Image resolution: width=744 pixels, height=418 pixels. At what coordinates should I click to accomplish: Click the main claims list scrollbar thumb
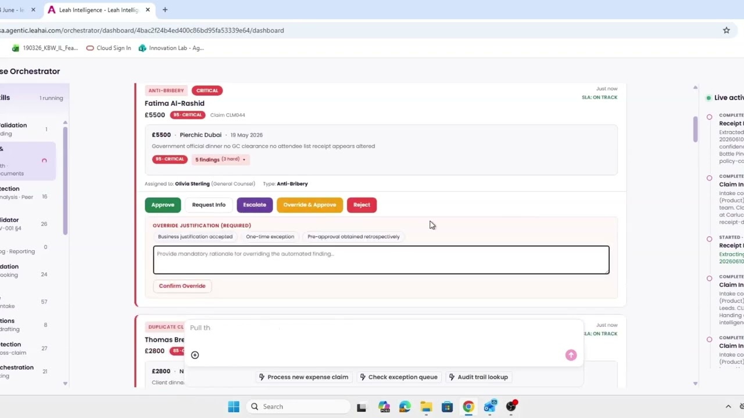pyautogui.click(x=695, y=129)
